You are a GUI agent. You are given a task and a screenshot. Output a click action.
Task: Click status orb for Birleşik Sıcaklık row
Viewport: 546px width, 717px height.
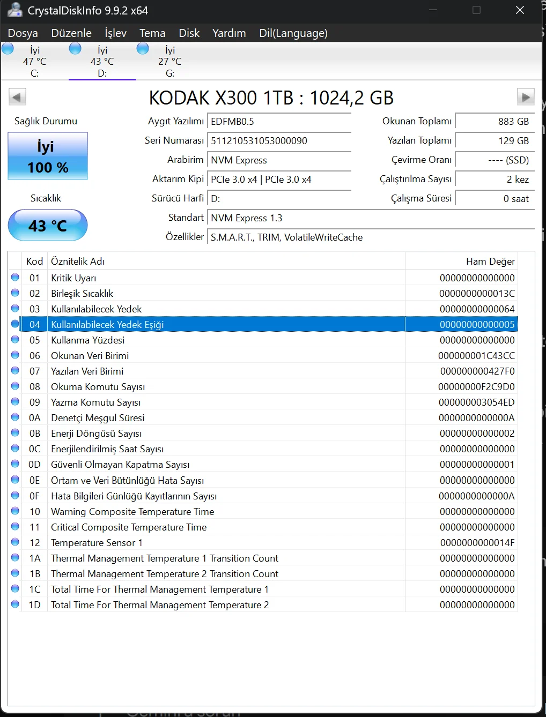click(x=15, y=293)
